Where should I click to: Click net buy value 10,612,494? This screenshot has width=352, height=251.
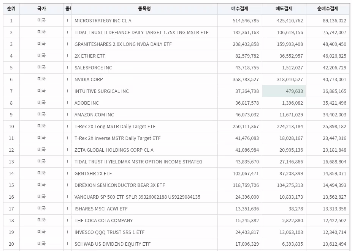point(335,244)
